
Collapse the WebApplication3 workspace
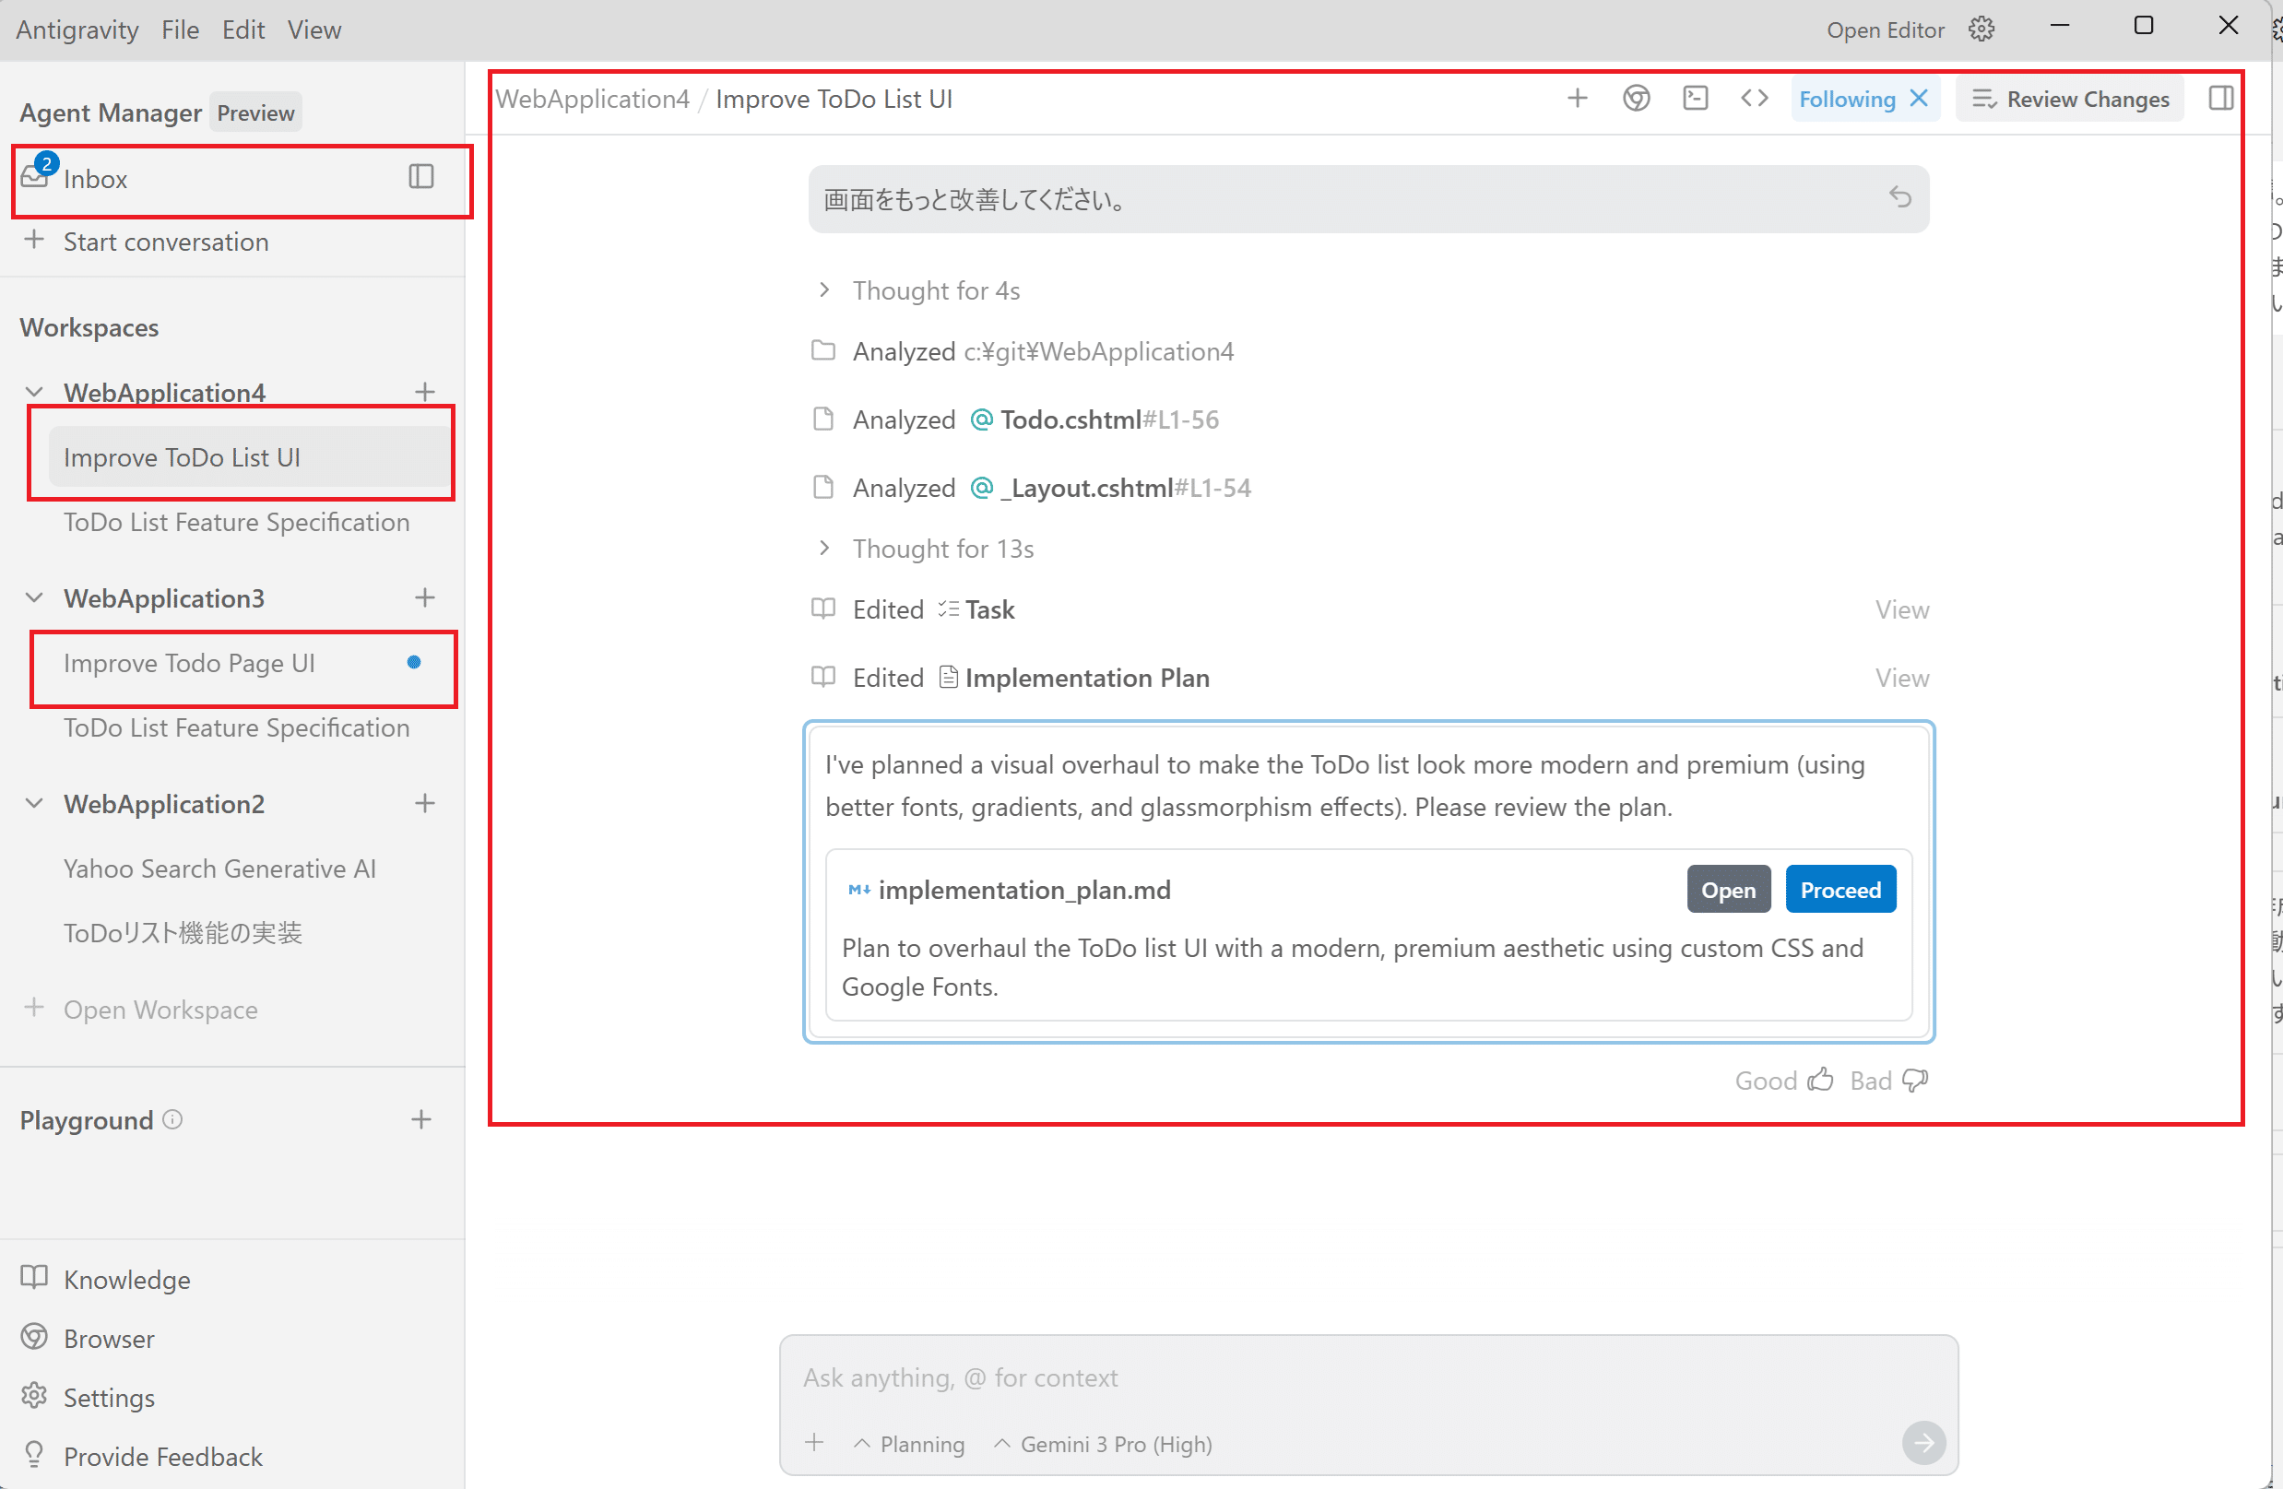[x=34, y=597]
